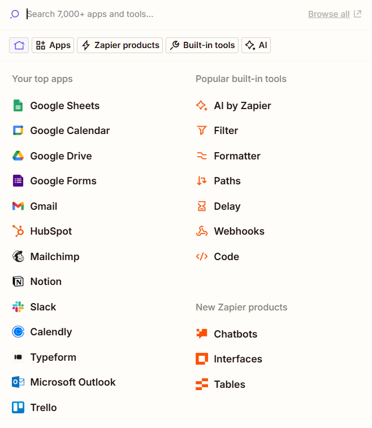
Task: Click the Webhooks icon
Action: [202, 231]
